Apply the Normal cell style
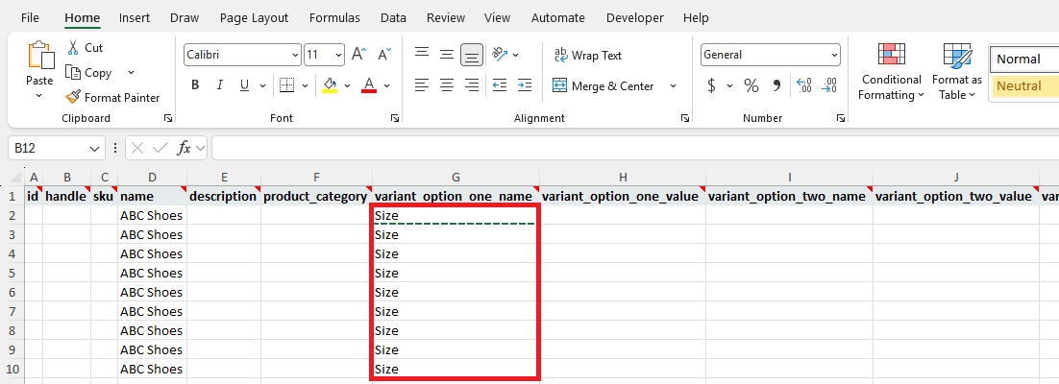 pos(1023,59)
